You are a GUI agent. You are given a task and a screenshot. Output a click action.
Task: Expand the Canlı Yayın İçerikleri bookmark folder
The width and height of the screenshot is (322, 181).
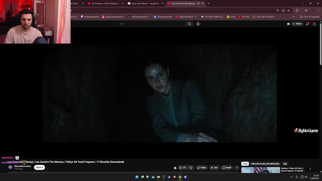[263, 17]
